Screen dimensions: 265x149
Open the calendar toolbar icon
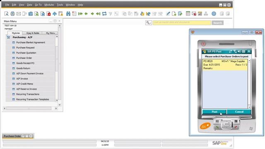(188, 14)
